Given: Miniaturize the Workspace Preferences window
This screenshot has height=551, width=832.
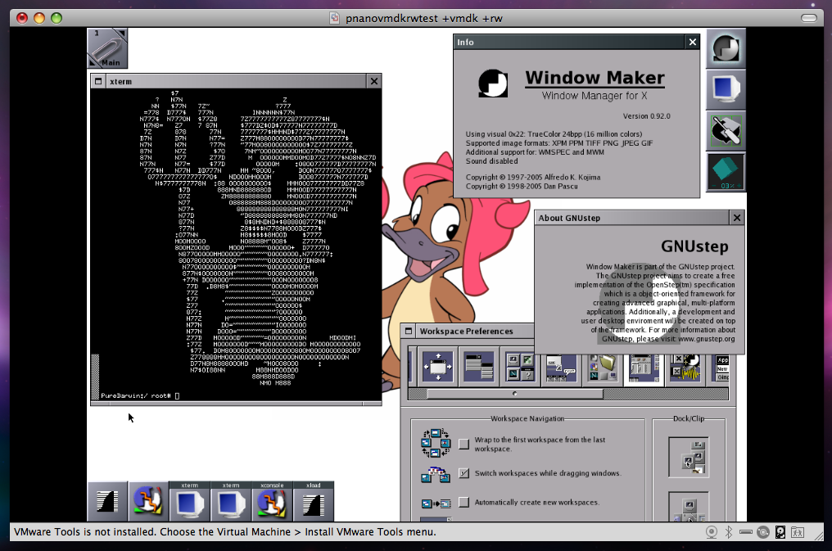Looking at the screenshot, I should [x=409, y=331].
